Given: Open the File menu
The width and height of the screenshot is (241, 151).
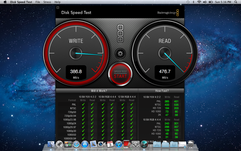Looking at the screenshot, I should [38, 2].
